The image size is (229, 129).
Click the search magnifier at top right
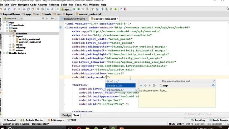tap(228, 9)
